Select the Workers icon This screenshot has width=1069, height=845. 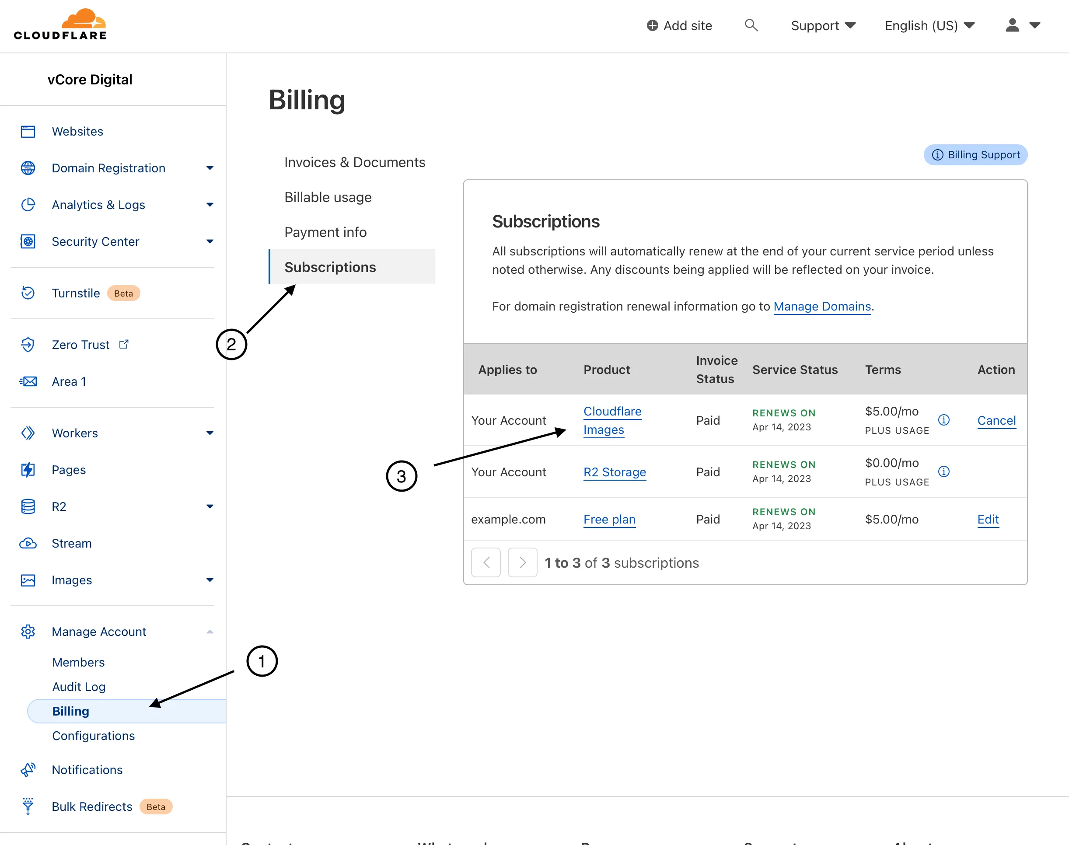[x=28, y=433]
